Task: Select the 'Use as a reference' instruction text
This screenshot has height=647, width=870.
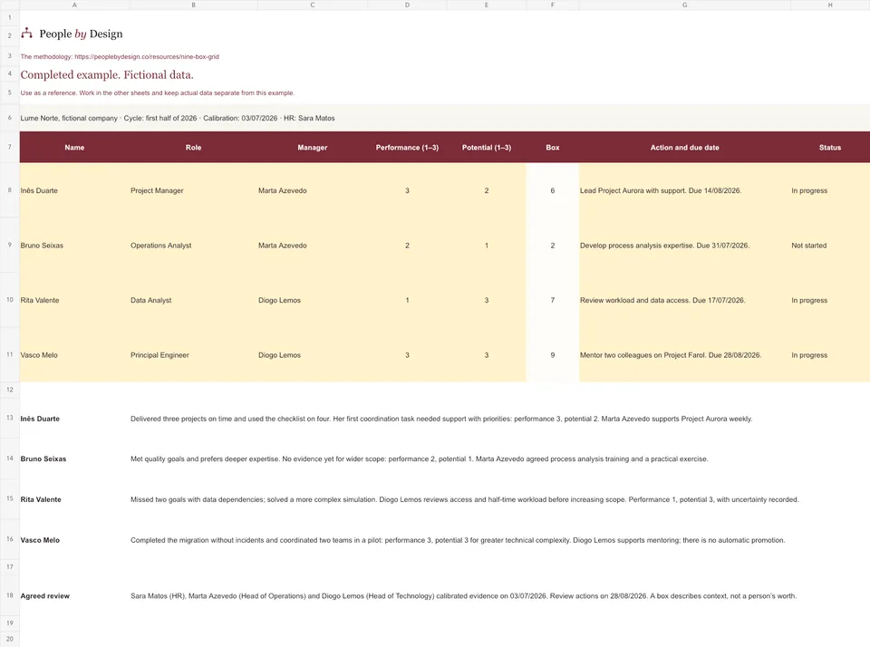Action: pos(158,92)
